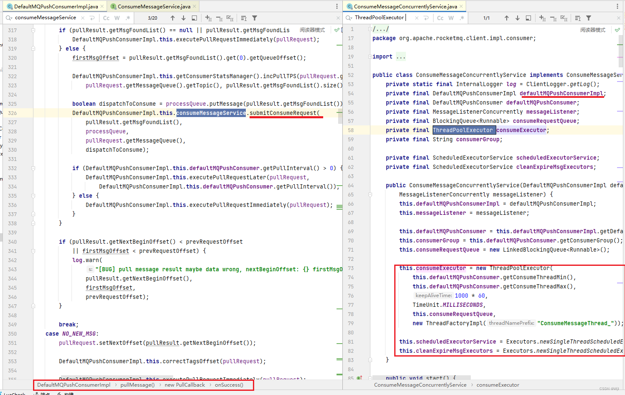625x395 pixels.
Task: Open right editor tab options menu
Action: (x=617, y=6)
